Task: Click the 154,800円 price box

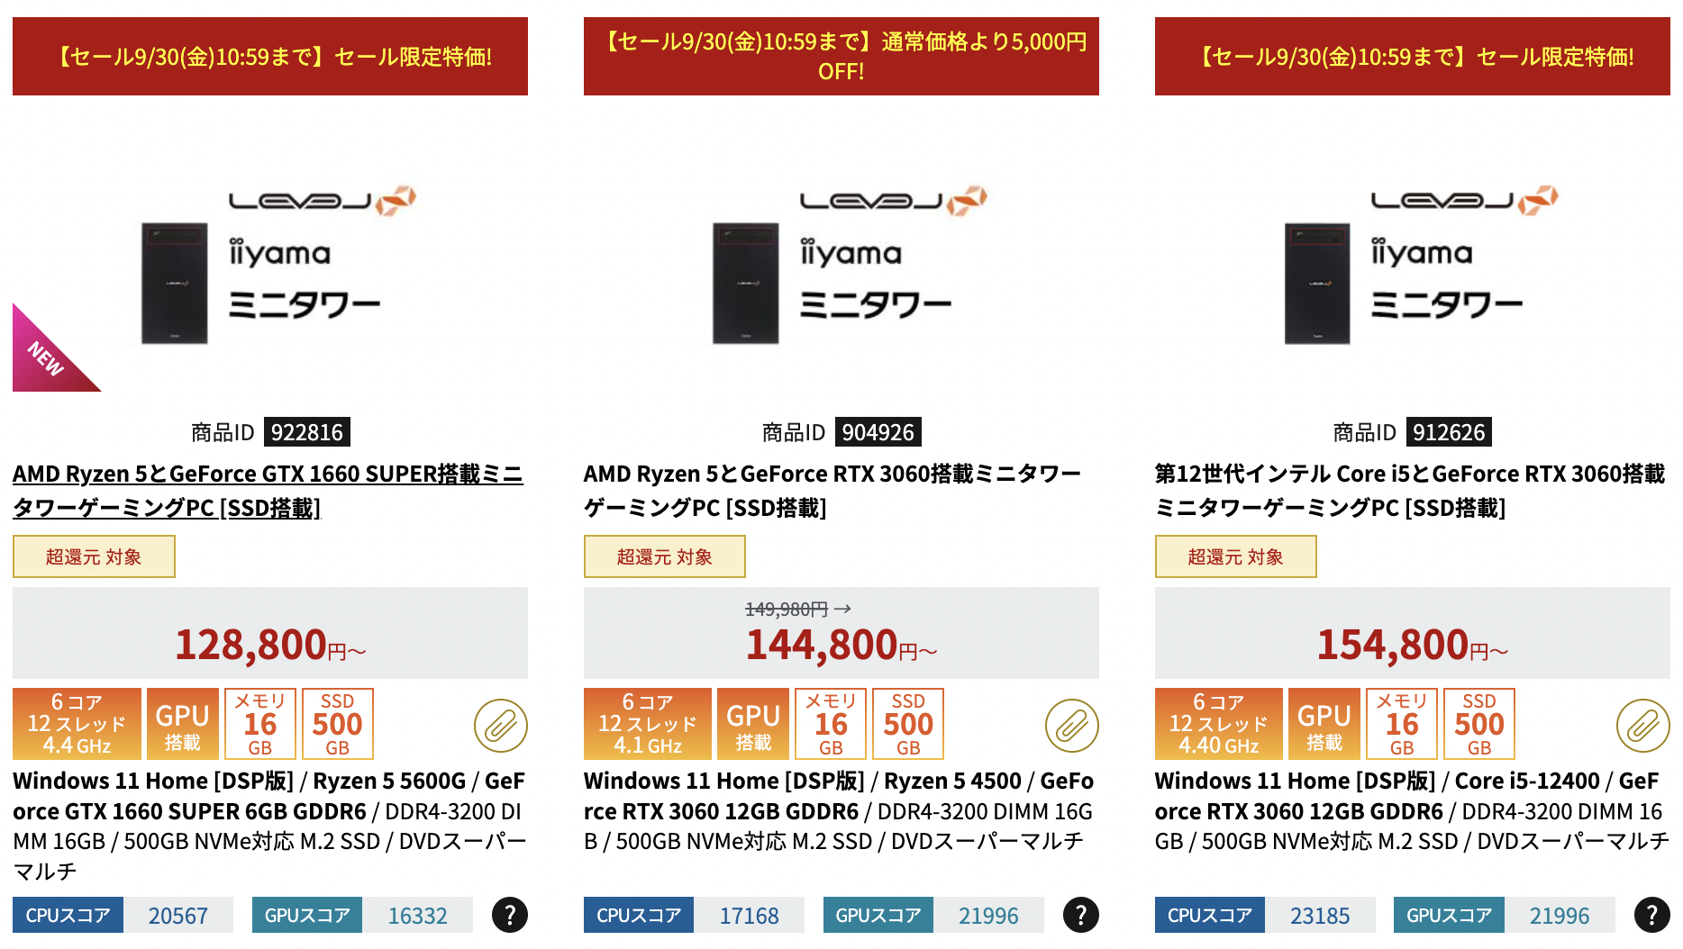Action: click(x=1413, y=633)
